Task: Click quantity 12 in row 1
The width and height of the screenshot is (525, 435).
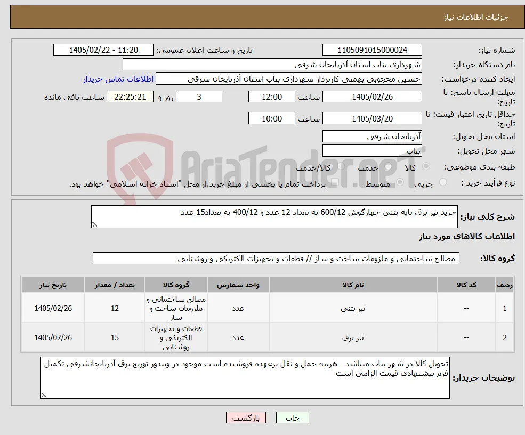Action: [x=115, y=308]
